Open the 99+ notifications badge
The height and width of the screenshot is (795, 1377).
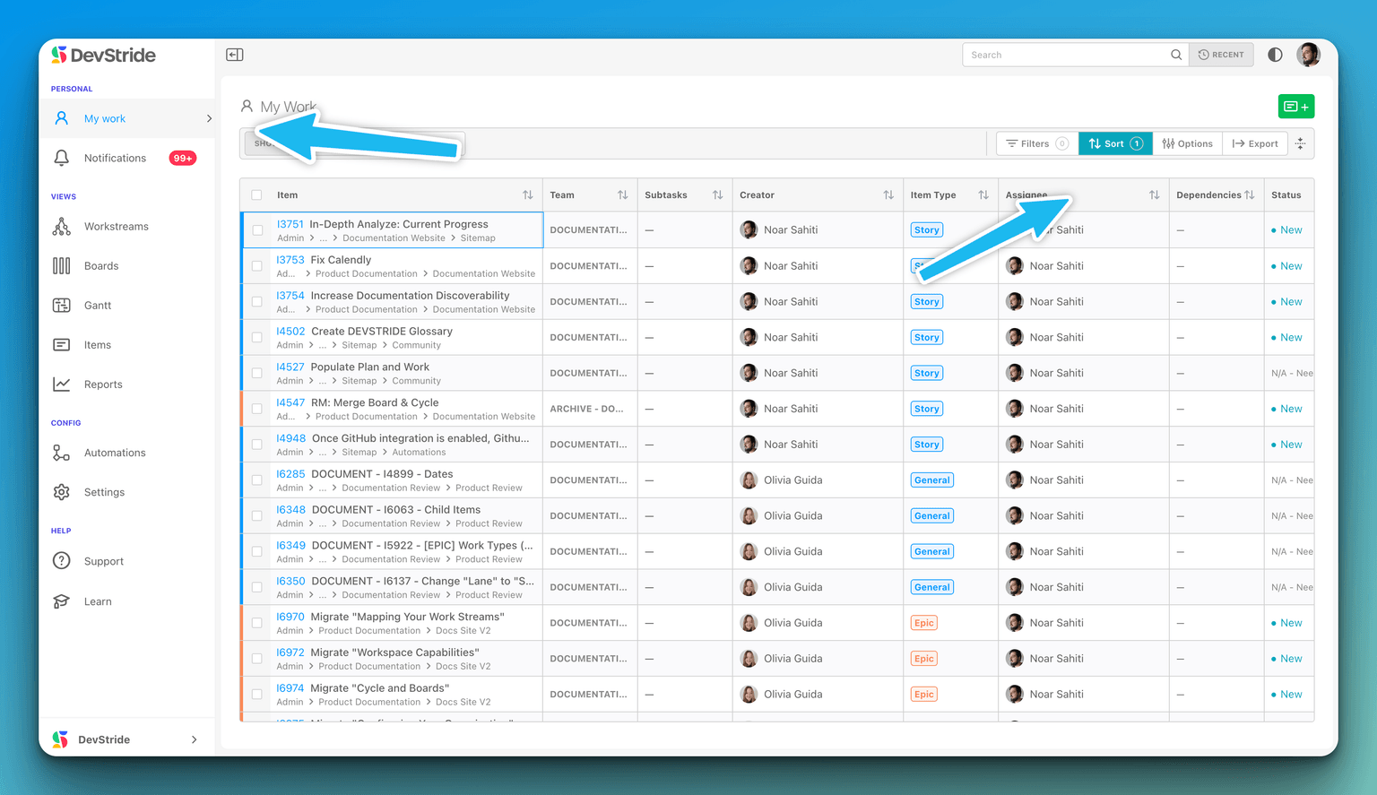coord(183,158)
